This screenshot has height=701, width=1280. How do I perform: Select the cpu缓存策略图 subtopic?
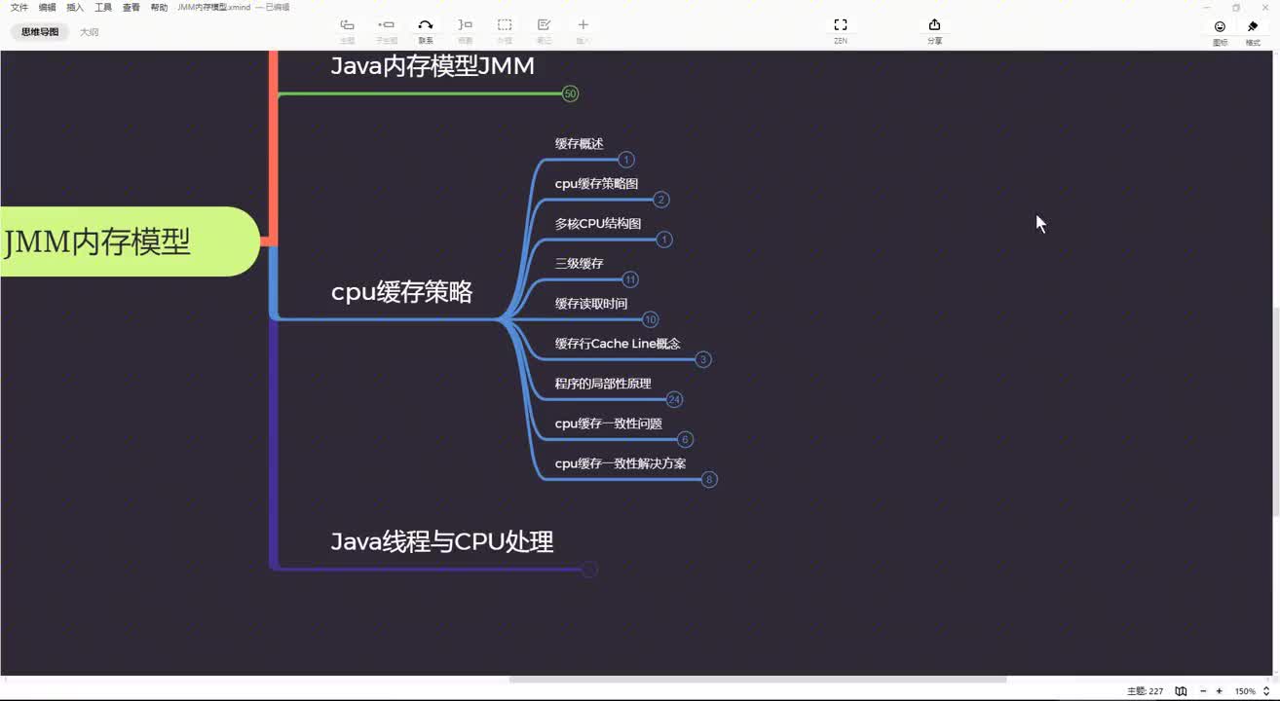[596, 184]
